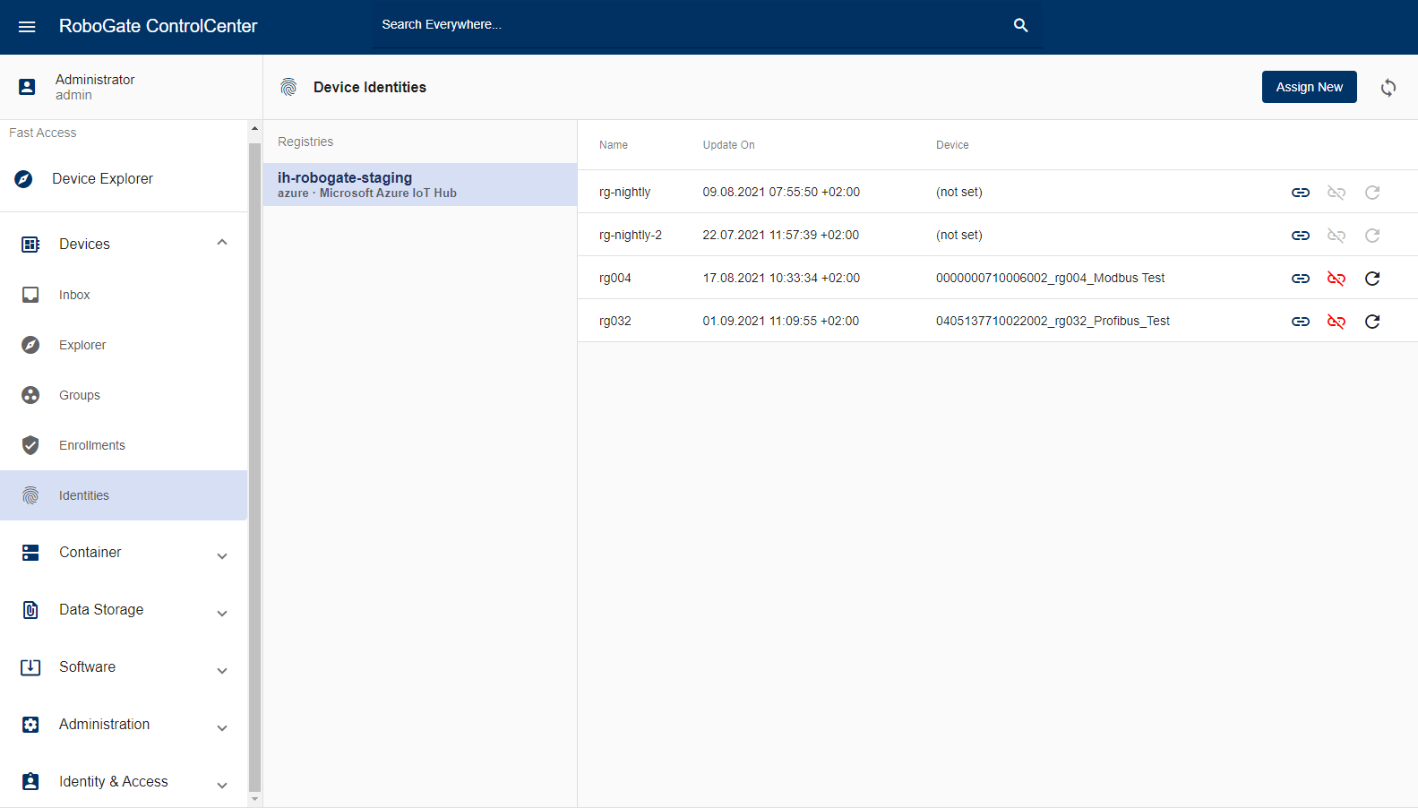The width and height of the screenshot is (1418, 808).
Task: Click device 0405137710022002_rg032_Profibus_Test
Action: tap(1053, 322)
